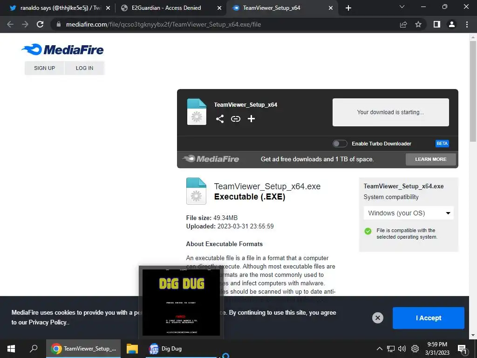Click the Get ad free downloads text
Image resolution: width=477 pixels, height=358 pixels.
(317, 159)
